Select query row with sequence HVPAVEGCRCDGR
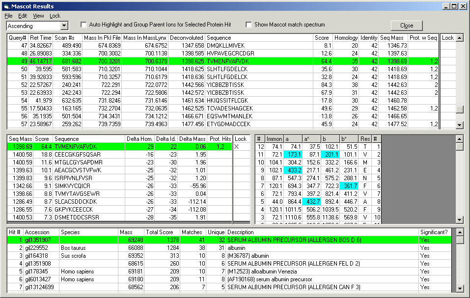470x298 pixels. pos(223,54)
